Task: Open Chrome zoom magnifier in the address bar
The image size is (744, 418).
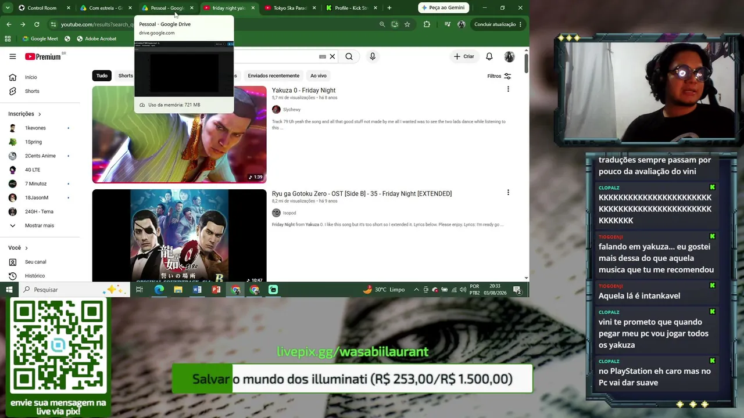Action: (x=382, y=24)
